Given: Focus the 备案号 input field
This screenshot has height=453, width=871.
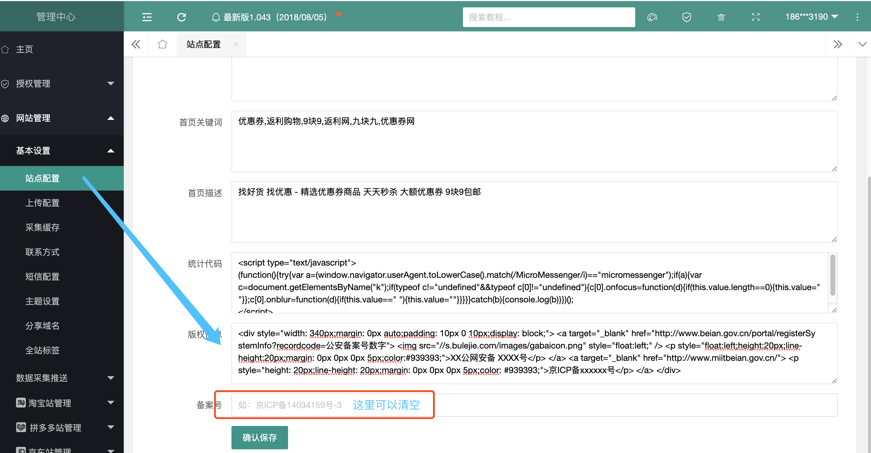Looking at the screenshot, I should (534, 405).
